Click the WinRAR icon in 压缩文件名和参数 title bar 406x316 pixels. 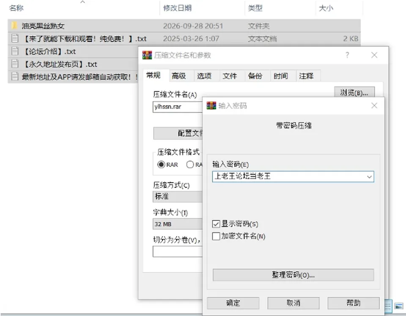(147, 55)
